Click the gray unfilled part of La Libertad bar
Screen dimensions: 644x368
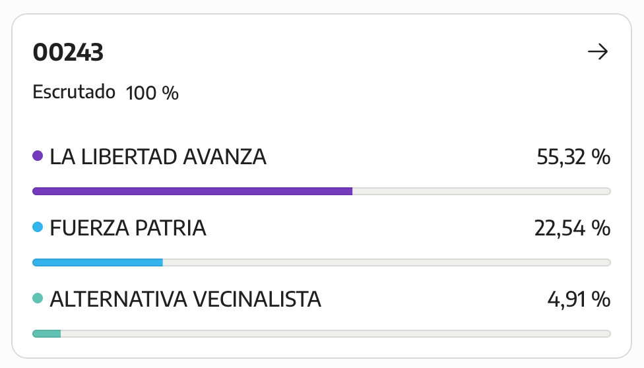[482, 191]
